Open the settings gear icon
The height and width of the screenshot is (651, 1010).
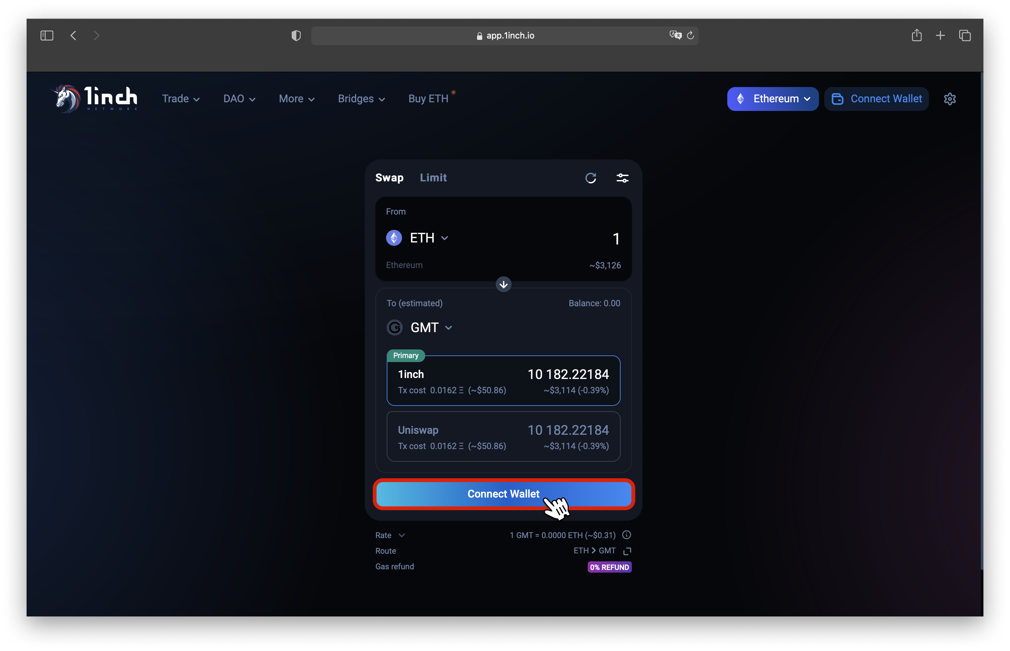click(950, 99)
